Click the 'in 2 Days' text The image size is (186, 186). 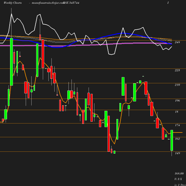coord(180,185)
